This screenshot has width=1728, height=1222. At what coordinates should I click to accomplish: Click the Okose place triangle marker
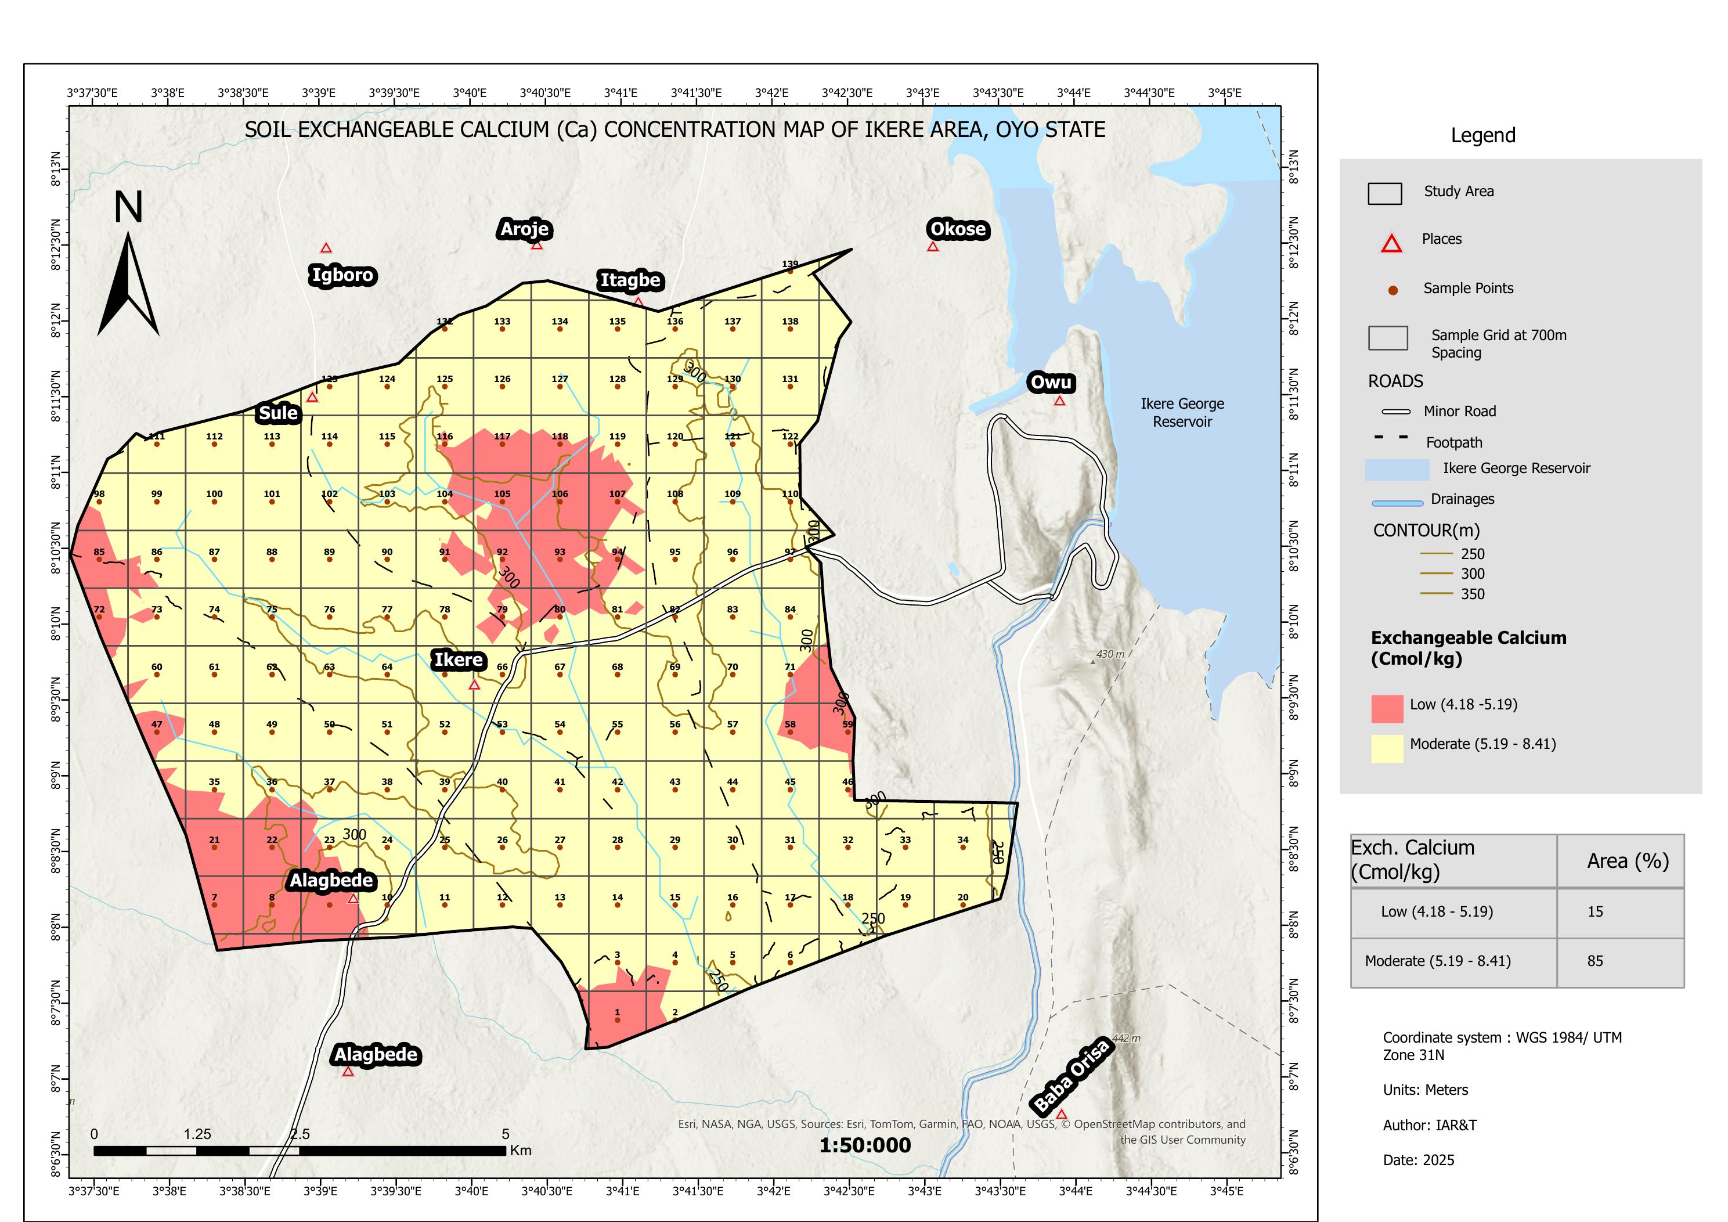(x=932, y=246)
